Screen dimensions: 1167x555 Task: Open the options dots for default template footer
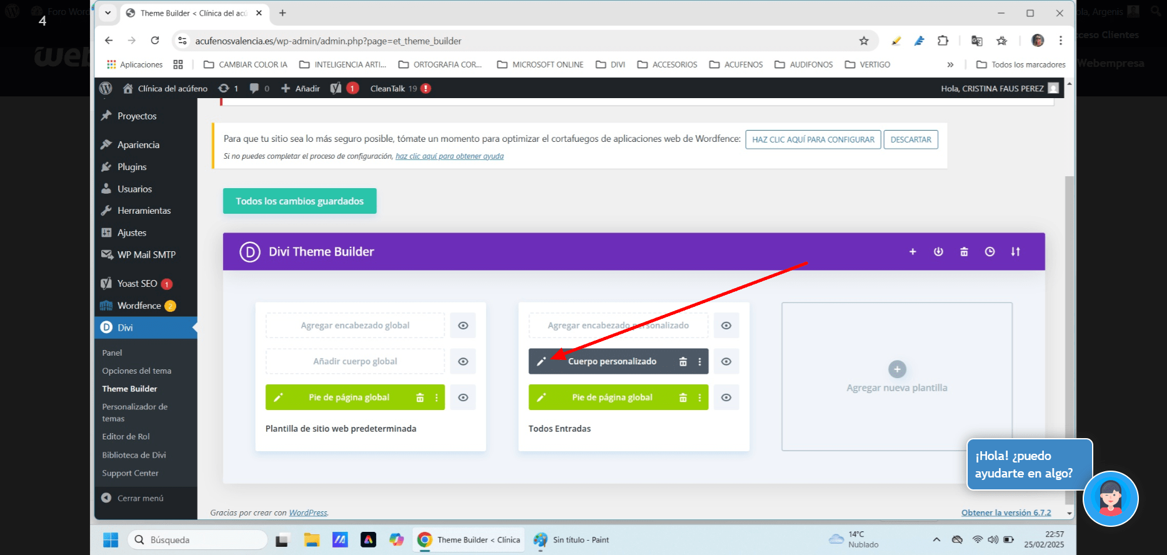[x=436, y=397]
